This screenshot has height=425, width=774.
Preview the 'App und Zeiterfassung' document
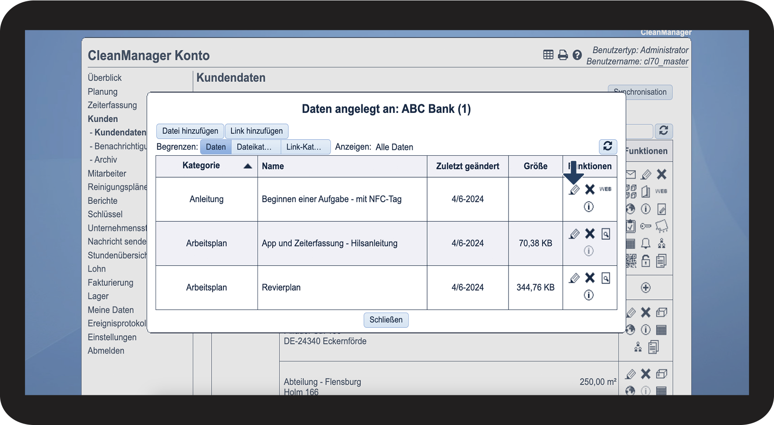605,234
